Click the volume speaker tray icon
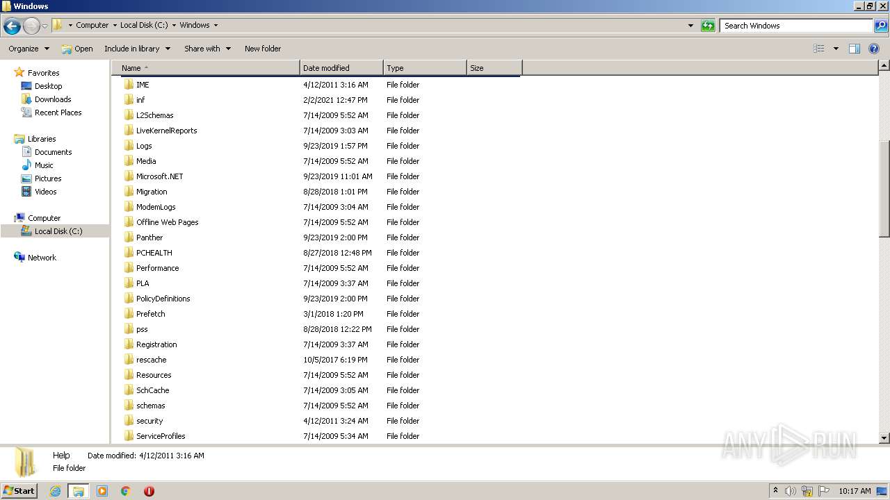The width and height of the screenshot is (890, 500). 791,491
